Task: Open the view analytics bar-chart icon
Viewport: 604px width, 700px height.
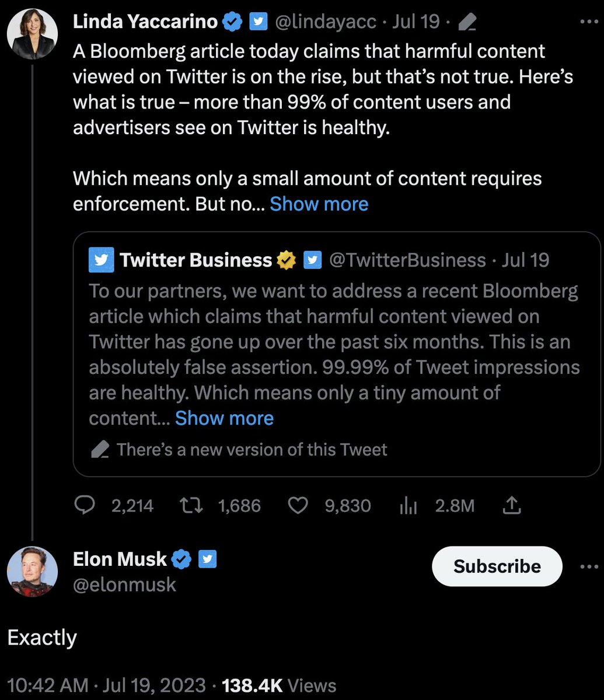Action: 408,506
